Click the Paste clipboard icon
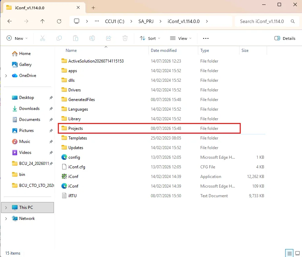 pyautogui.click(x=76, y=38)
